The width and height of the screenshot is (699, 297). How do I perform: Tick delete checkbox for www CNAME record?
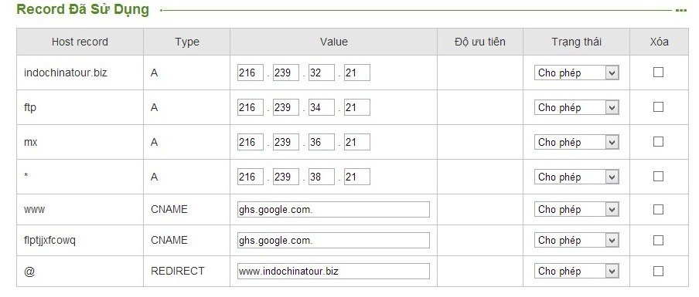click(x=658, y=209)
